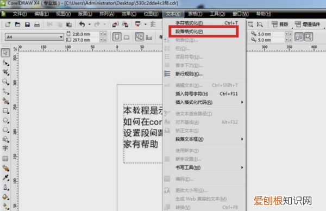Screen dimensions: 326x211
Task: Open the 帮助(H) menu
Action: pos(264,14)
